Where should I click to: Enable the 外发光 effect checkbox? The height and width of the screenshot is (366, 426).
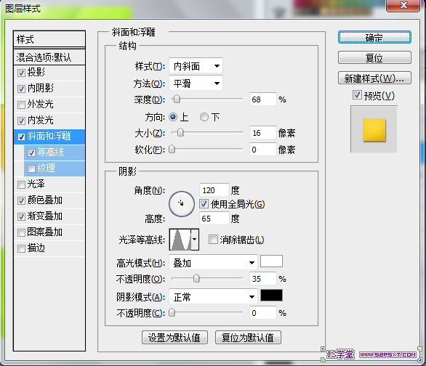(21, 105)
